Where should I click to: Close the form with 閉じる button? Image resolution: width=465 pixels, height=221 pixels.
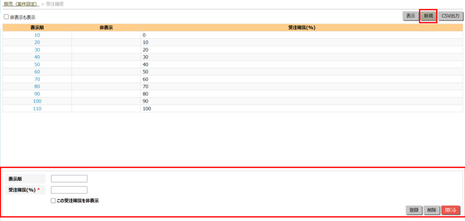pyautogui.click(x=450, y=210)
